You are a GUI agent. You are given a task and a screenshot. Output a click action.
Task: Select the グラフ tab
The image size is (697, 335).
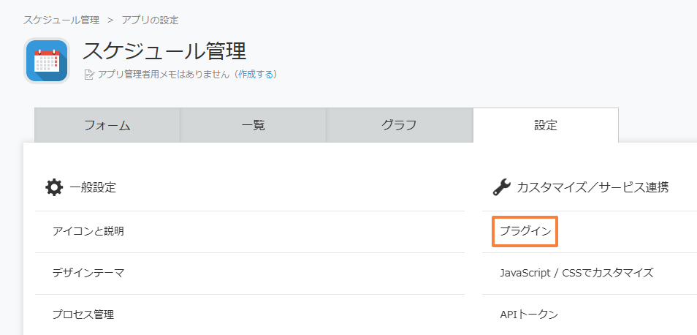pos(399,126)
